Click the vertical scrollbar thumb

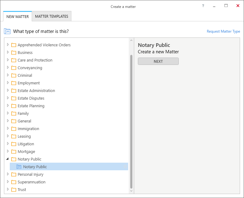pyautogui.click(x=131, y=122)
